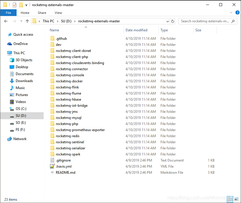
Task: Click the rocketmq-console folder icon
Action: (x=52, y=75)
